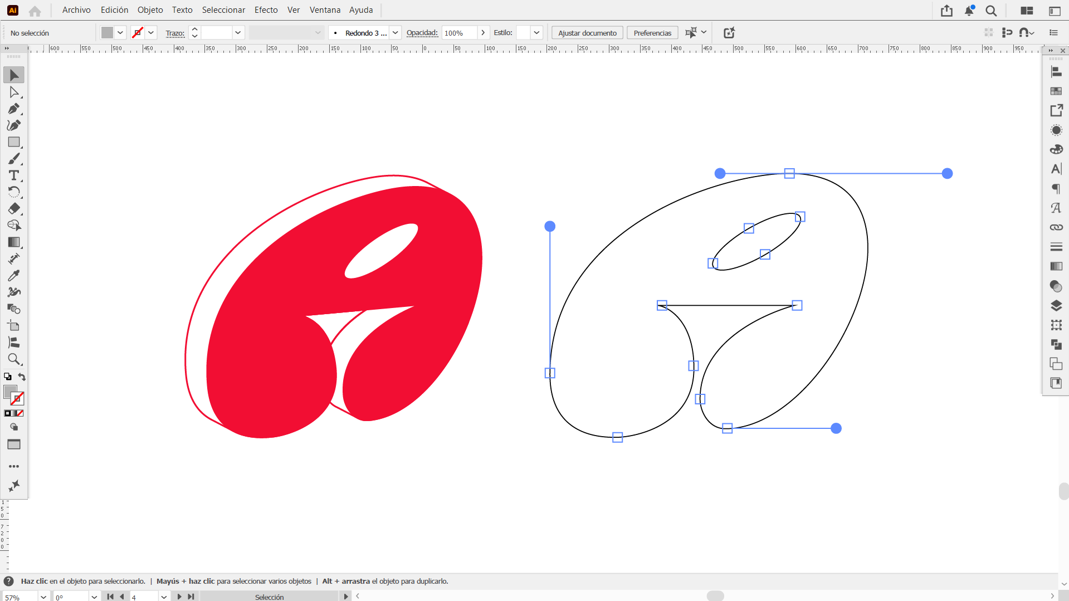Choose the Type tool
This screenshot has height=601, width=1069.
point(14,175)
